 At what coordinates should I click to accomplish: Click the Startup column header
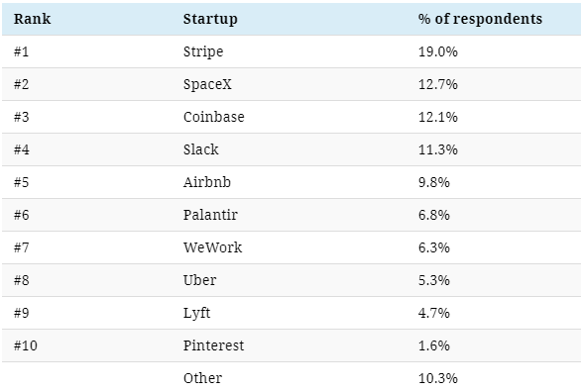coord(210,19)
